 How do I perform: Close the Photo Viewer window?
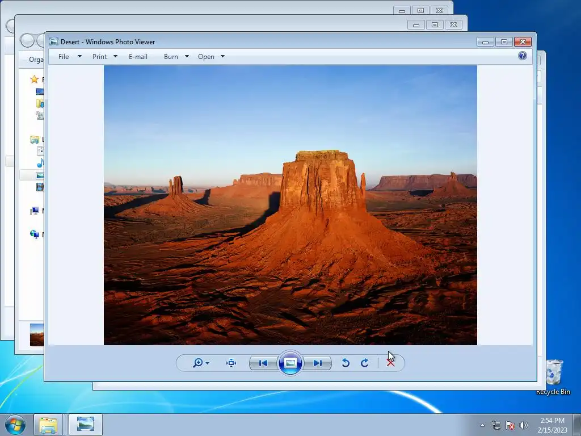523,42
